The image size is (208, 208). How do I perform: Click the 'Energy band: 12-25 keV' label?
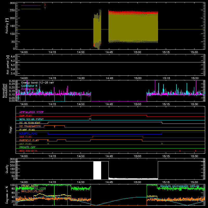[x=38, y=83]
